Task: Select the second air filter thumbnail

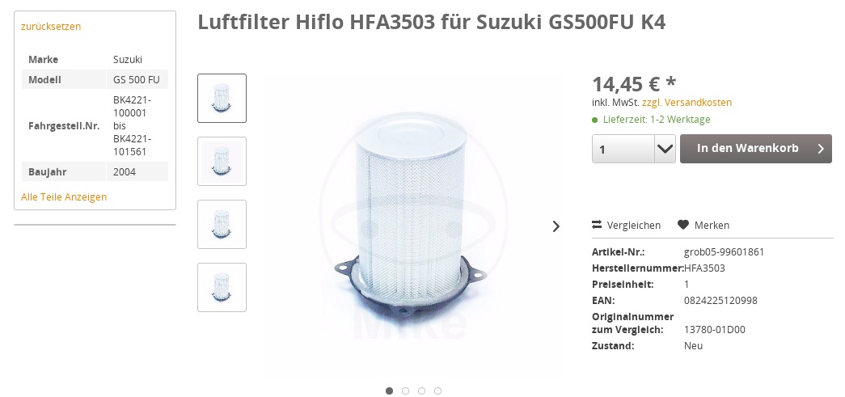Action: pos(222,161)
